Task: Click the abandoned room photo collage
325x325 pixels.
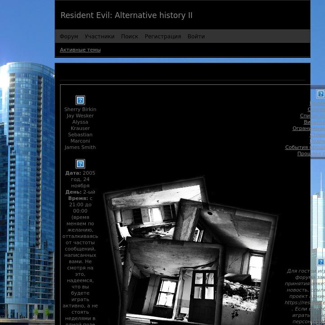Action: click(190, 251)
